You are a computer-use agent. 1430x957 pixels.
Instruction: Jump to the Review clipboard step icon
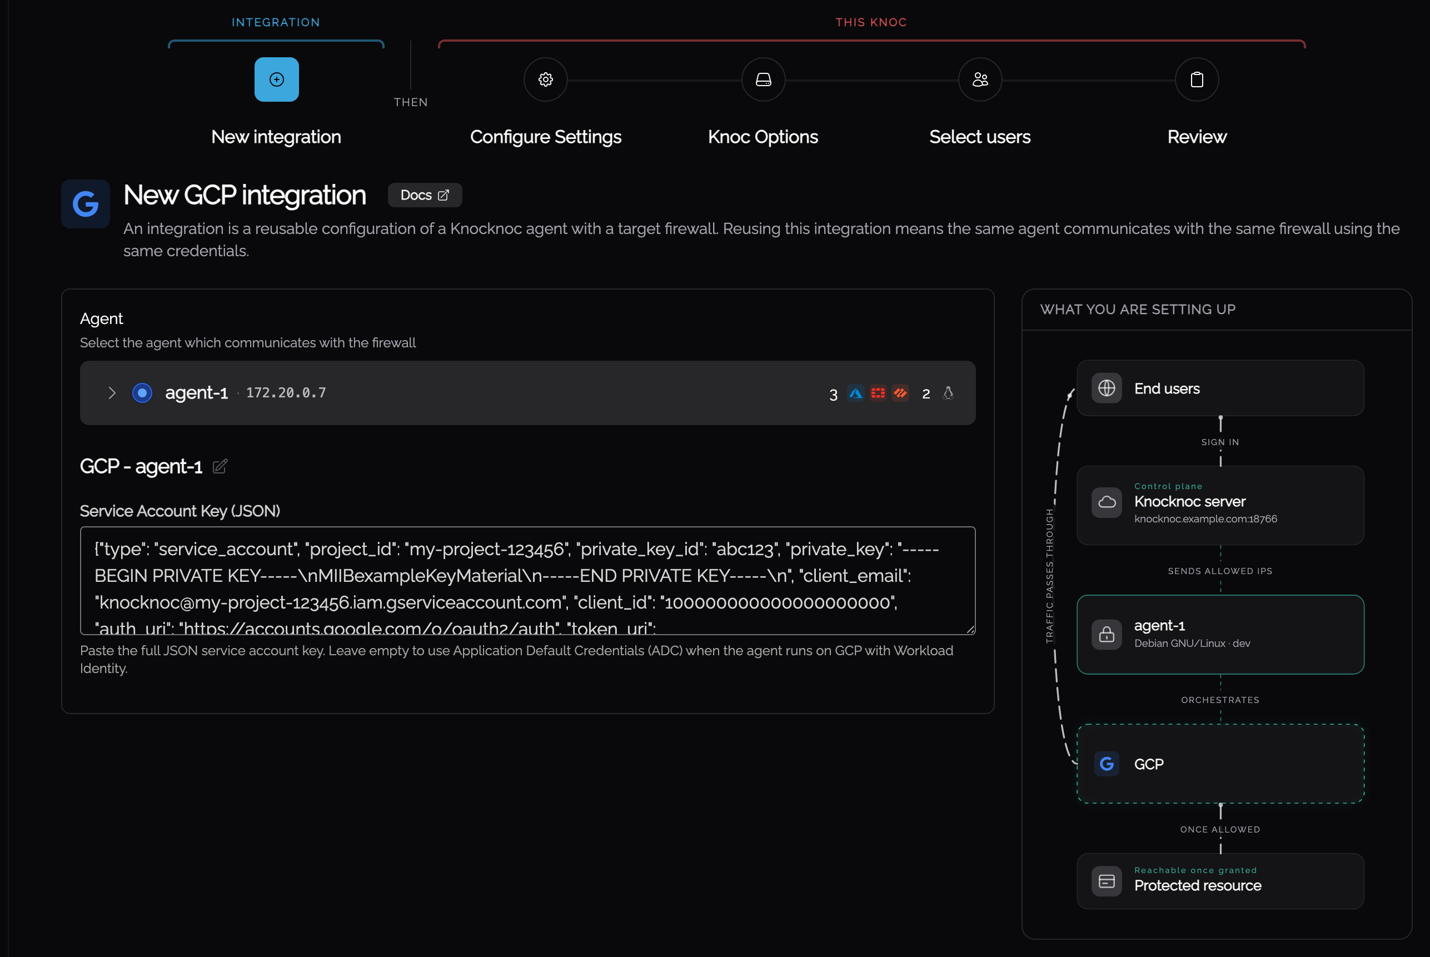point(1197,79)
